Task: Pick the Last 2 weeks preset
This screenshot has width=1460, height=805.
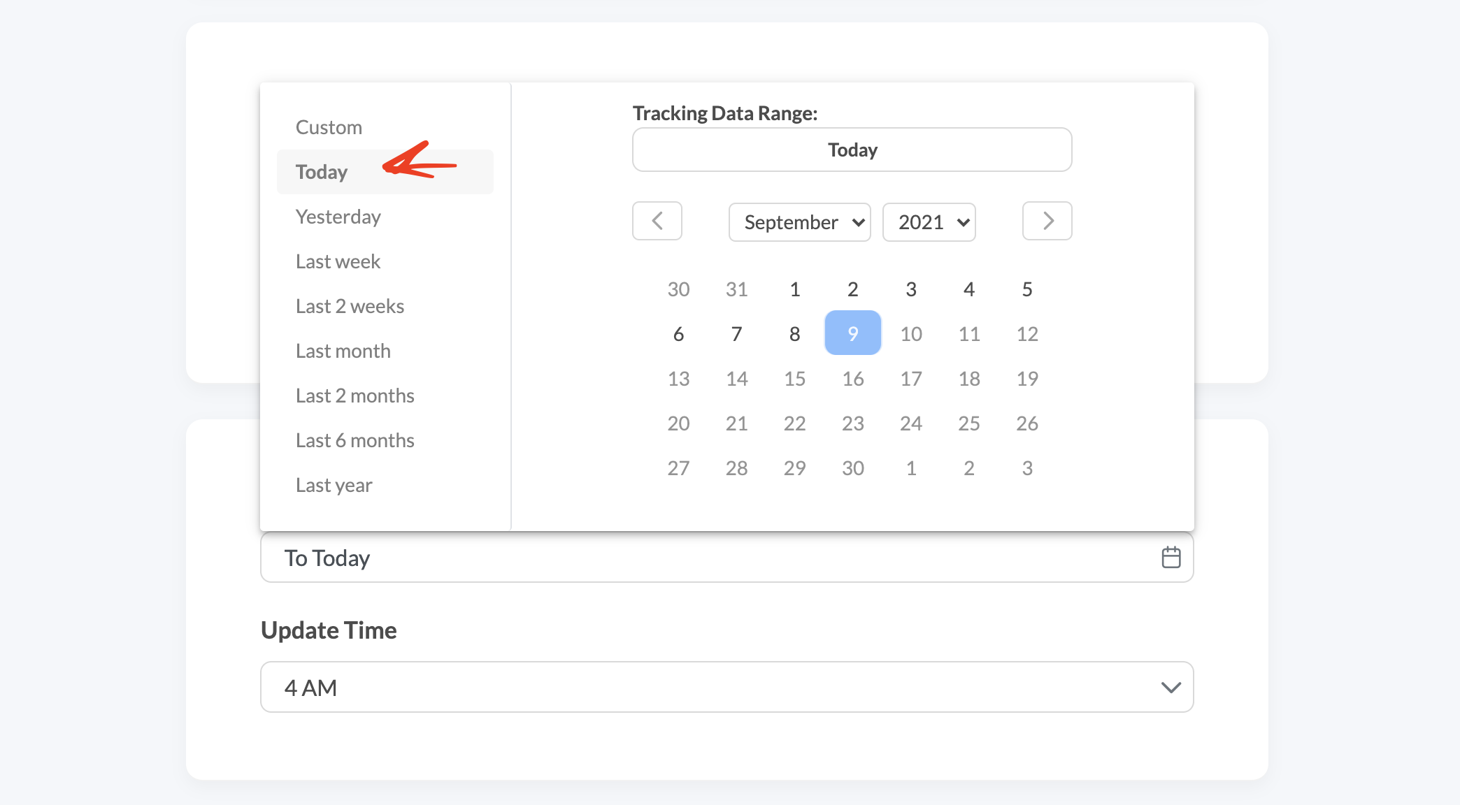Action: pos(385,306)
